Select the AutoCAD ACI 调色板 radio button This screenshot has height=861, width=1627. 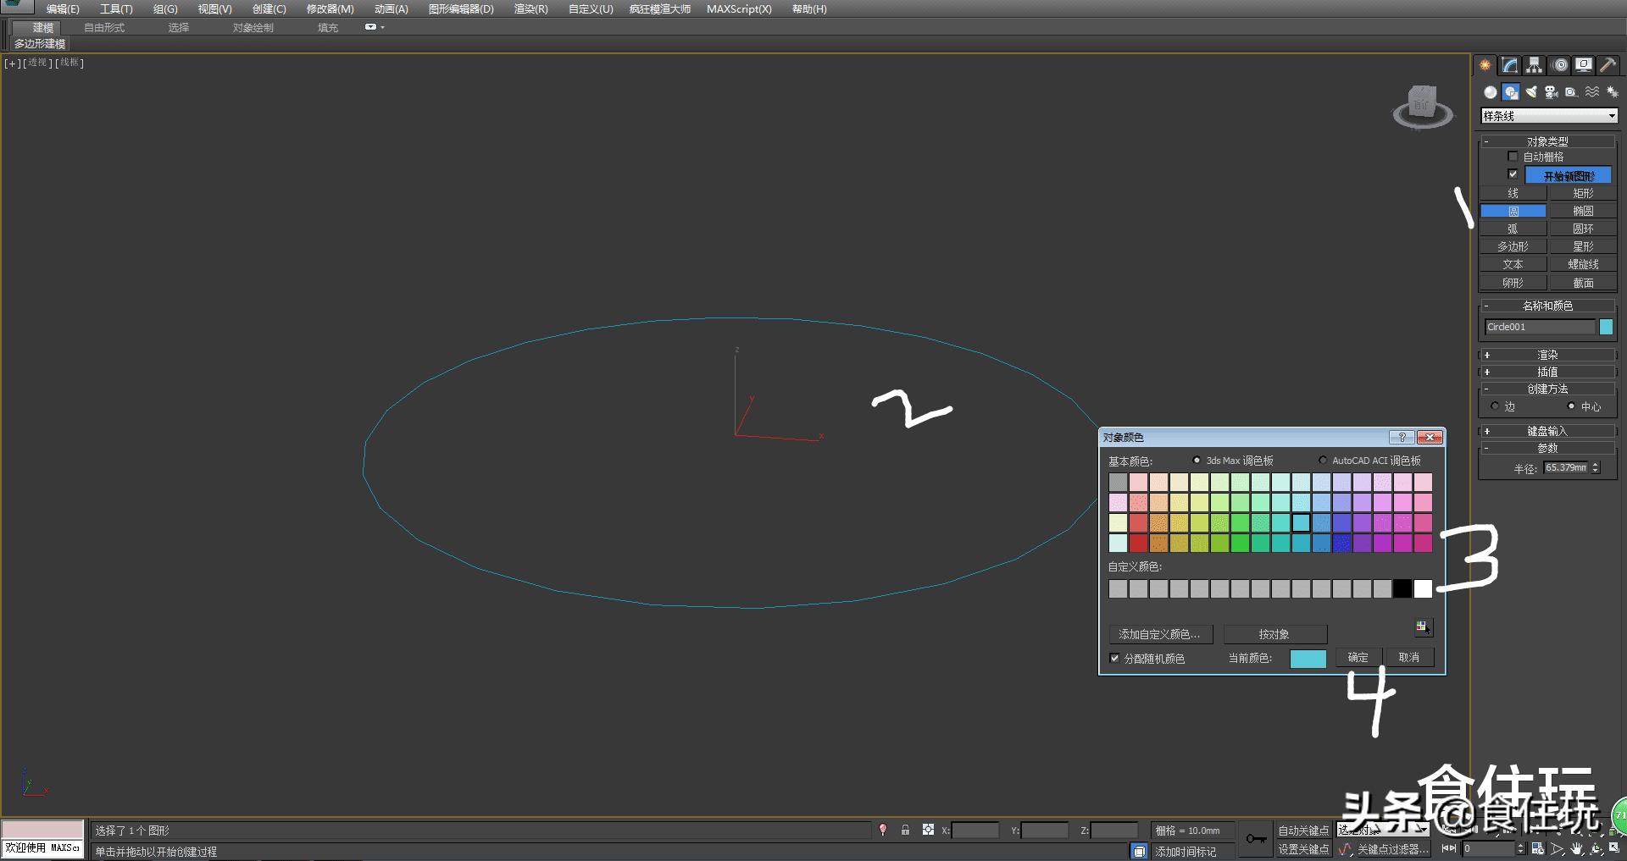(1322, 461)
